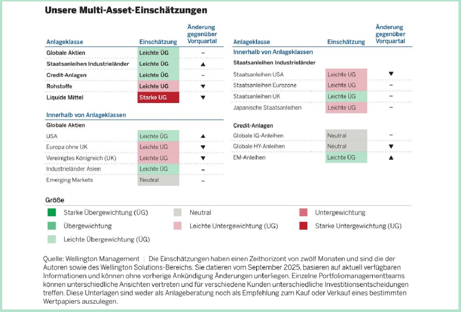
Task: Select the Starke Untergewichtung dark red legend swatch
Action: 303,226
